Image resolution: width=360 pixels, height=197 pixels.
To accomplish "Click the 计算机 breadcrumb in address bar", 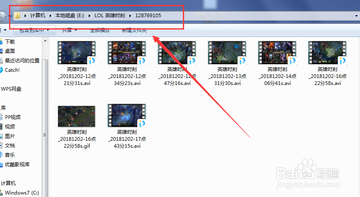I will [x=38, y=16].
